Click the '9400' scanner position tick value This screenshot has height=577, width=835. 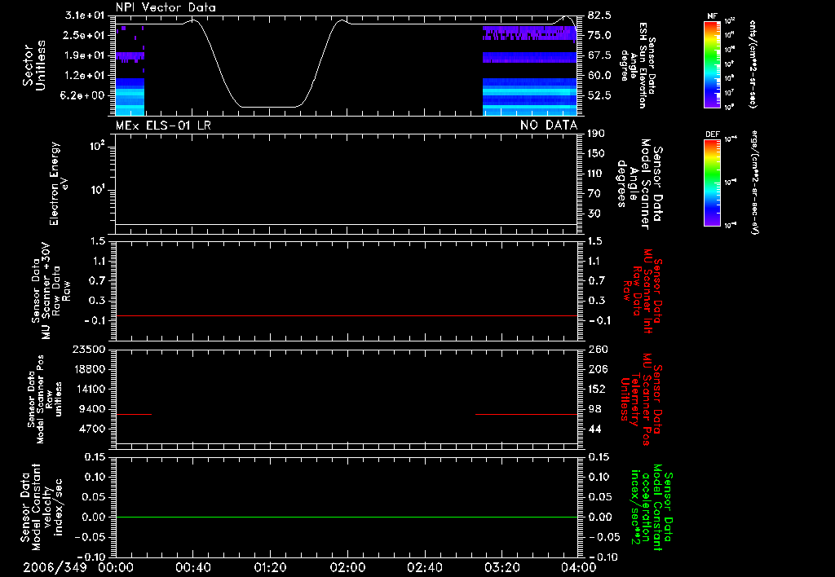(92, 409)
